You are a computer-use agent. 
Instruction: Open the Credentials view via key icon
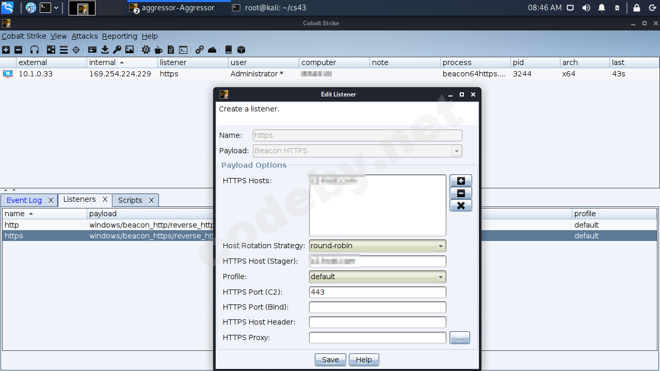point(117,50)
